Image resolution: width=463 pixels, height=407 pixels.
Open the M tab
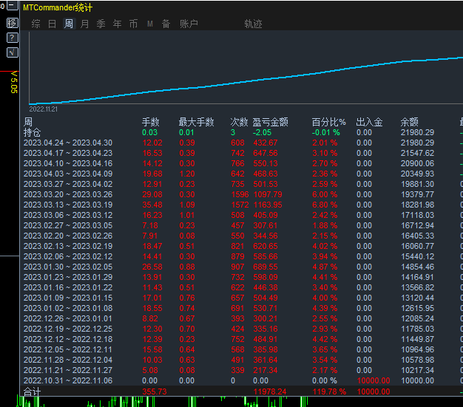pyautogui.click(x=150, y=24)
